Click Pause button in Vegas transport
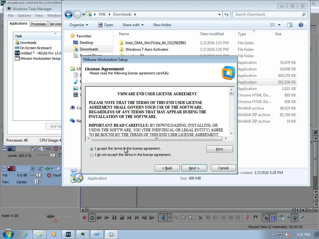This screenshot has width=319, height=239. click(114, 218)
